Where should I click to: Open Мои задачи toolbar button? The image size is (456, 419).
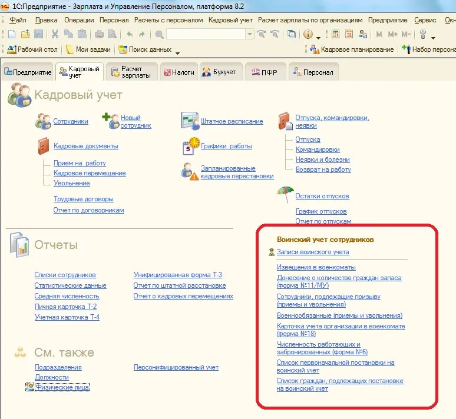pos(88,49)
